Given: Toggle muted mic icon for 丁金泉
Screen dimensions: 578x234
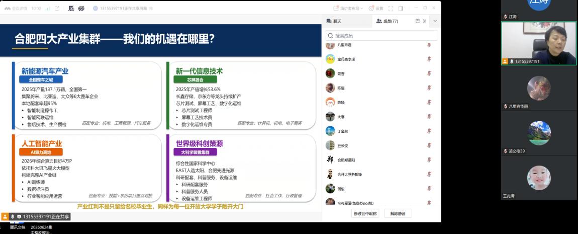Looking at the screenshot, I should click(429, 131).
